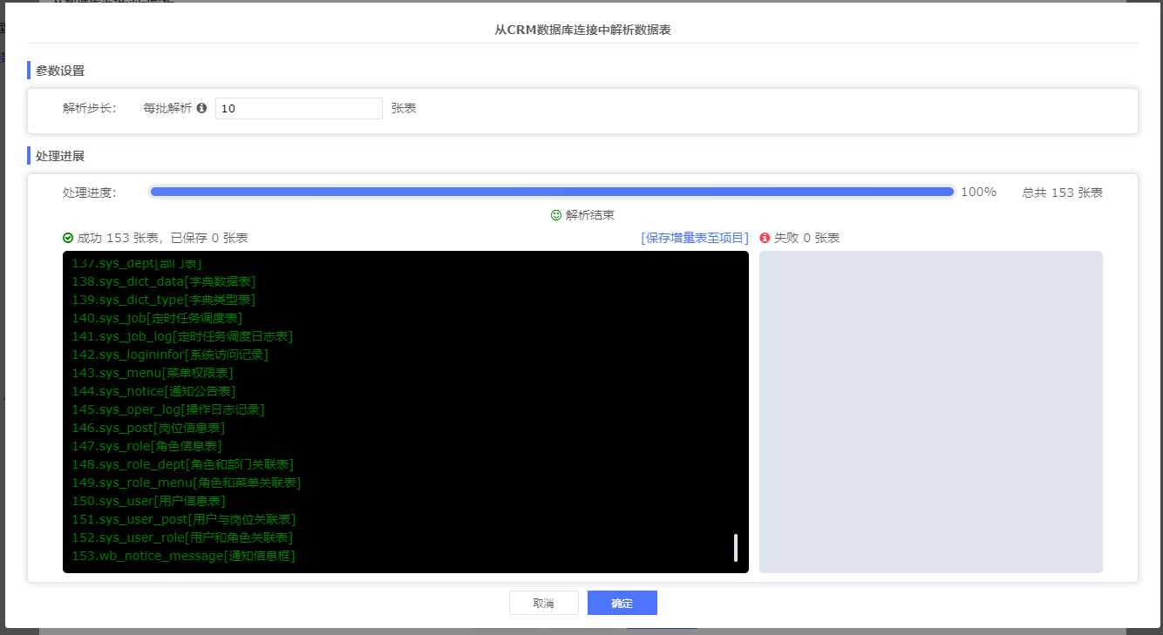Click the blue progress bar
Viewport: 1163px width, 635px height.
click(x=552, y=192)
